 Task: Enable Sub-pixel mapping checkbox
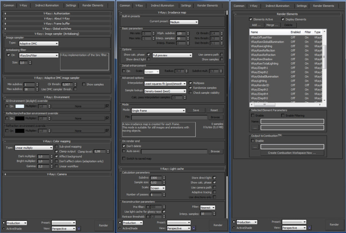point(57,146)
